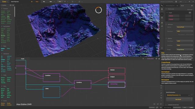This screenshot has height=109, width=195.
Task: Collapse the Graph section in Build panel
Action: point(167,13)
